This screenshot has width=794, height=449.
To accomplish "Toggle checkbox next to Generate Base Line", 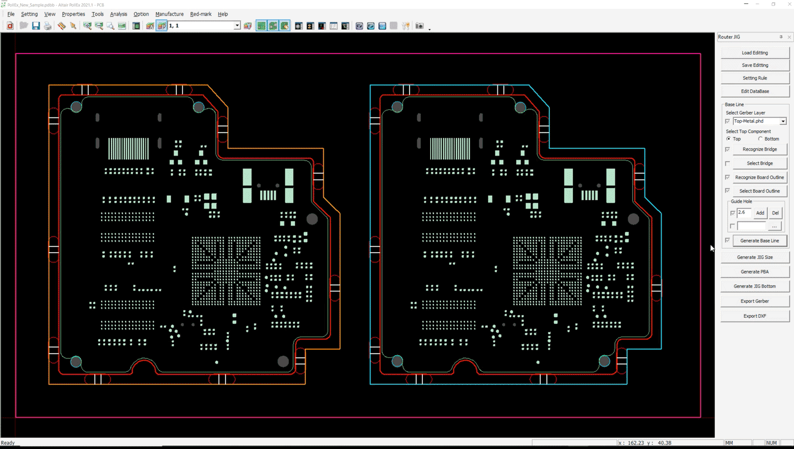I will coord(727,240).
